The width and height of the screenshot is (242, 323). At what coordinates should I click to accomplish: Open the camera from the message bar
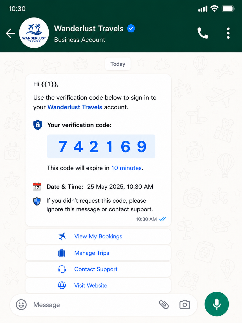tap(185, 305)
